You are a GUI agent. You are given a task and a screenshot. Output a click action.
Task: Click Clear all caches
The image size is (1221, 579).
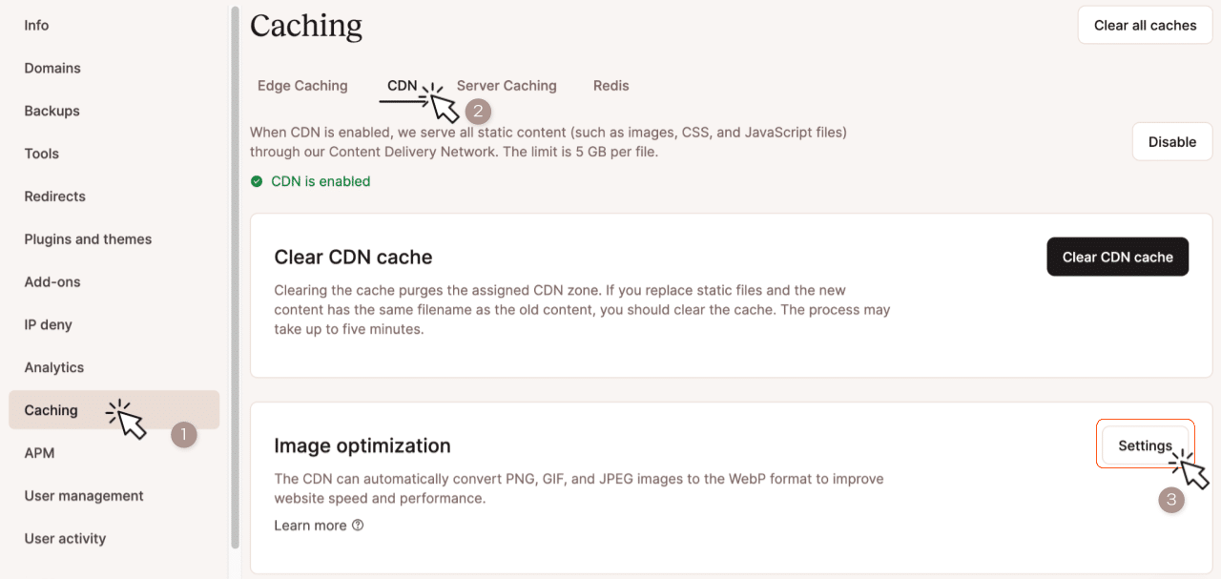point(1145,25)
